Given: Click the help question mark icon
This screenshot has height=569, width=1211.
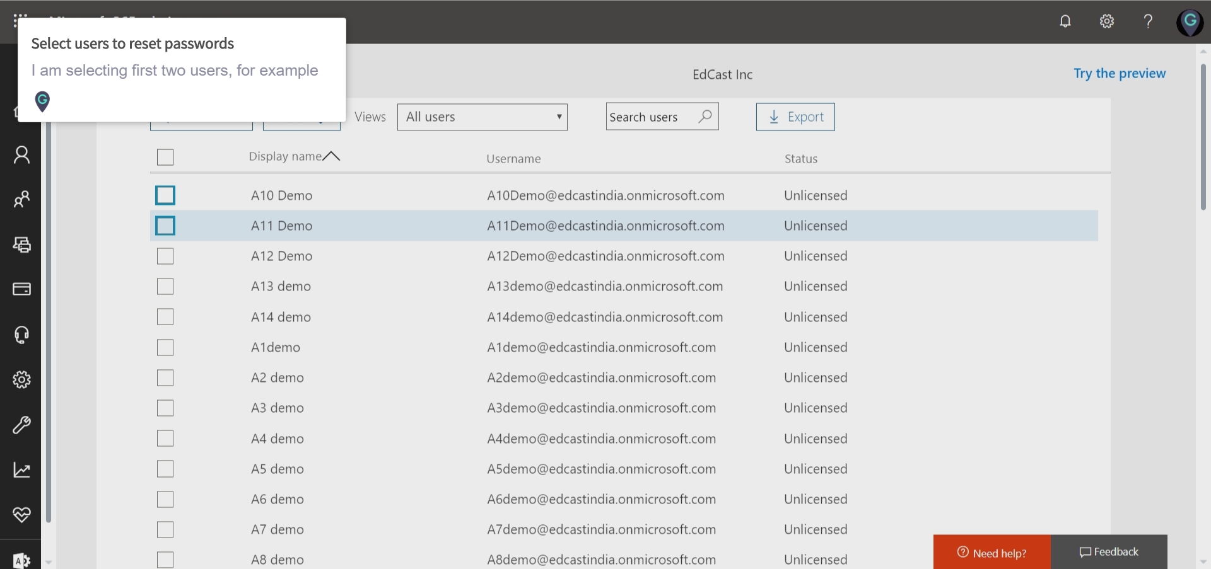Looking at the screenshot, I should [1148, 21].
